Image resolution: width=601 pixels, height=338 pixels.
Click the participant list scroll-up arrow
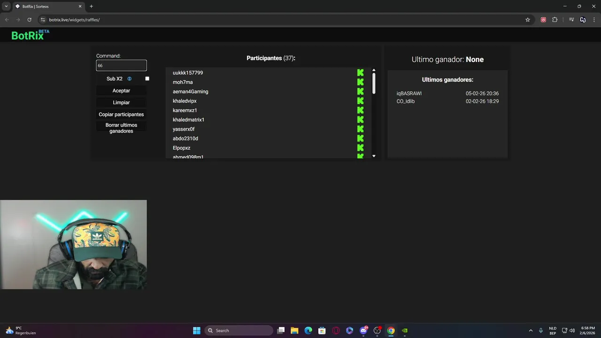click(x=374, y=70)
